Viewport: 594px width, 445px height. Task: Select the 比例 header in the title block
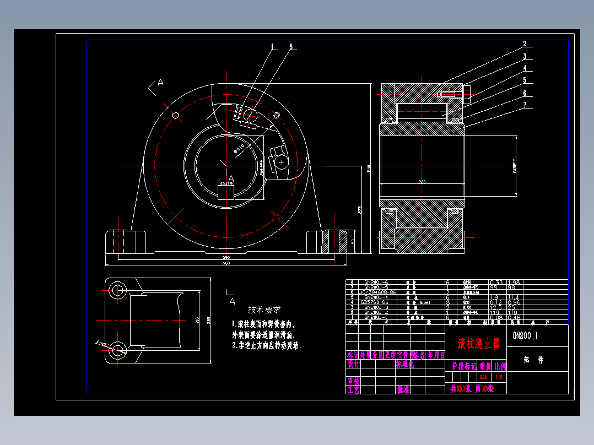(x=500, y=366)
